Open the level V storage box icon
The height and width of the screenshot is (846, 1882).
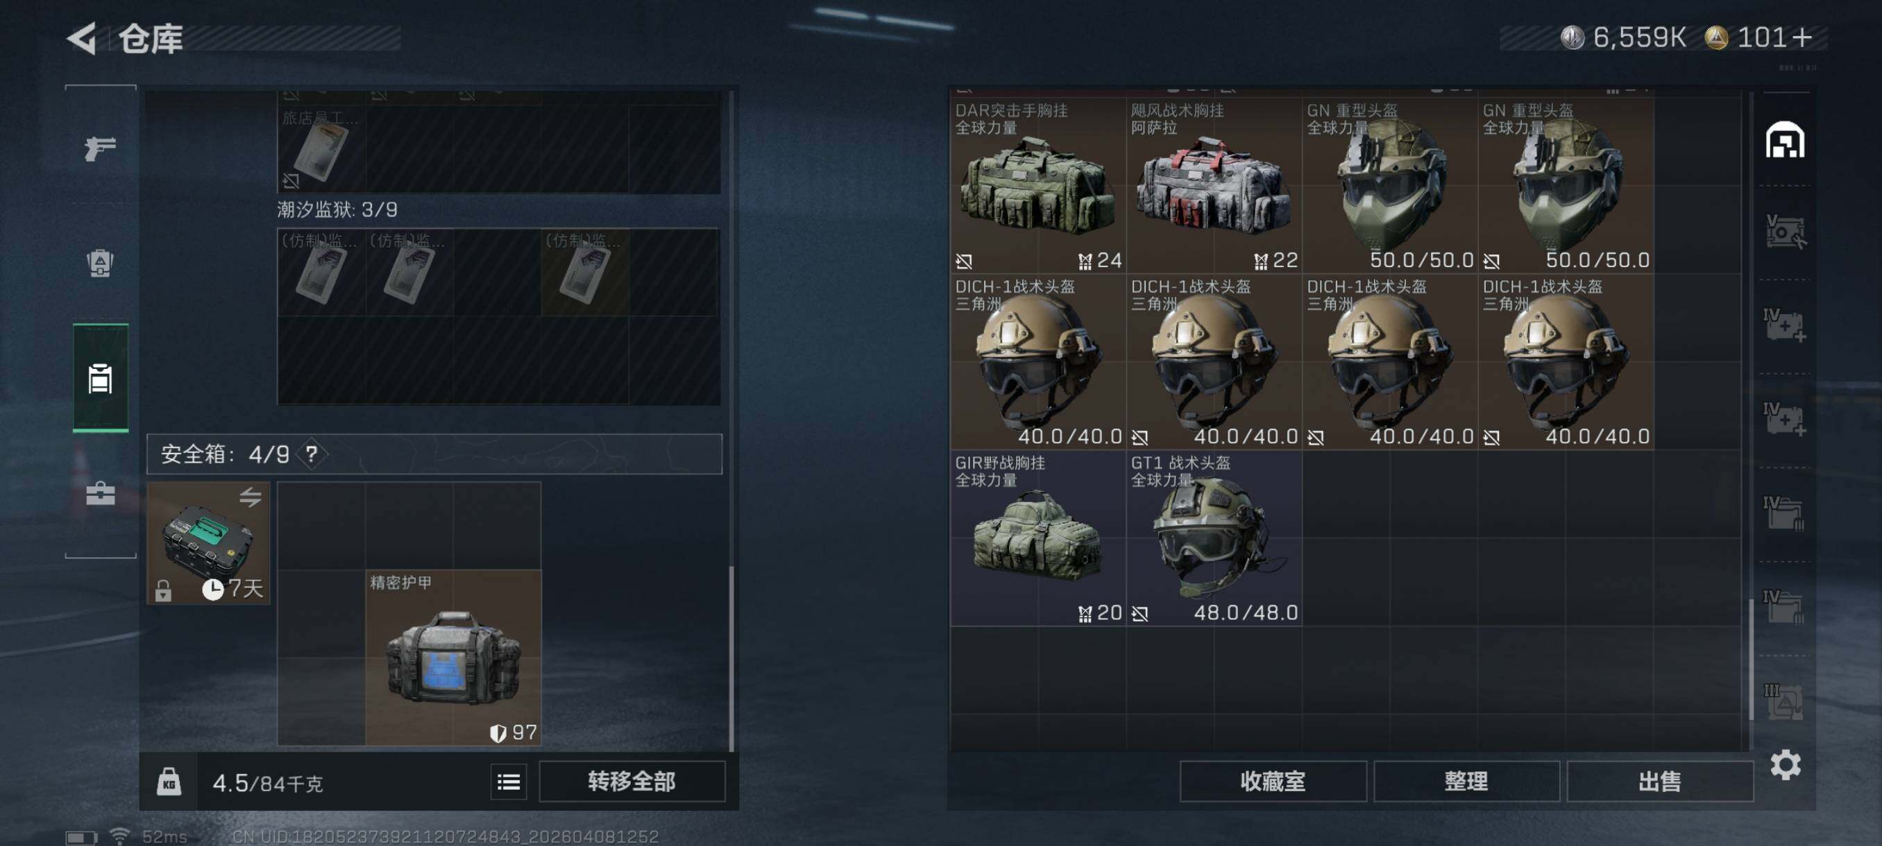(x=1785, y=232)
